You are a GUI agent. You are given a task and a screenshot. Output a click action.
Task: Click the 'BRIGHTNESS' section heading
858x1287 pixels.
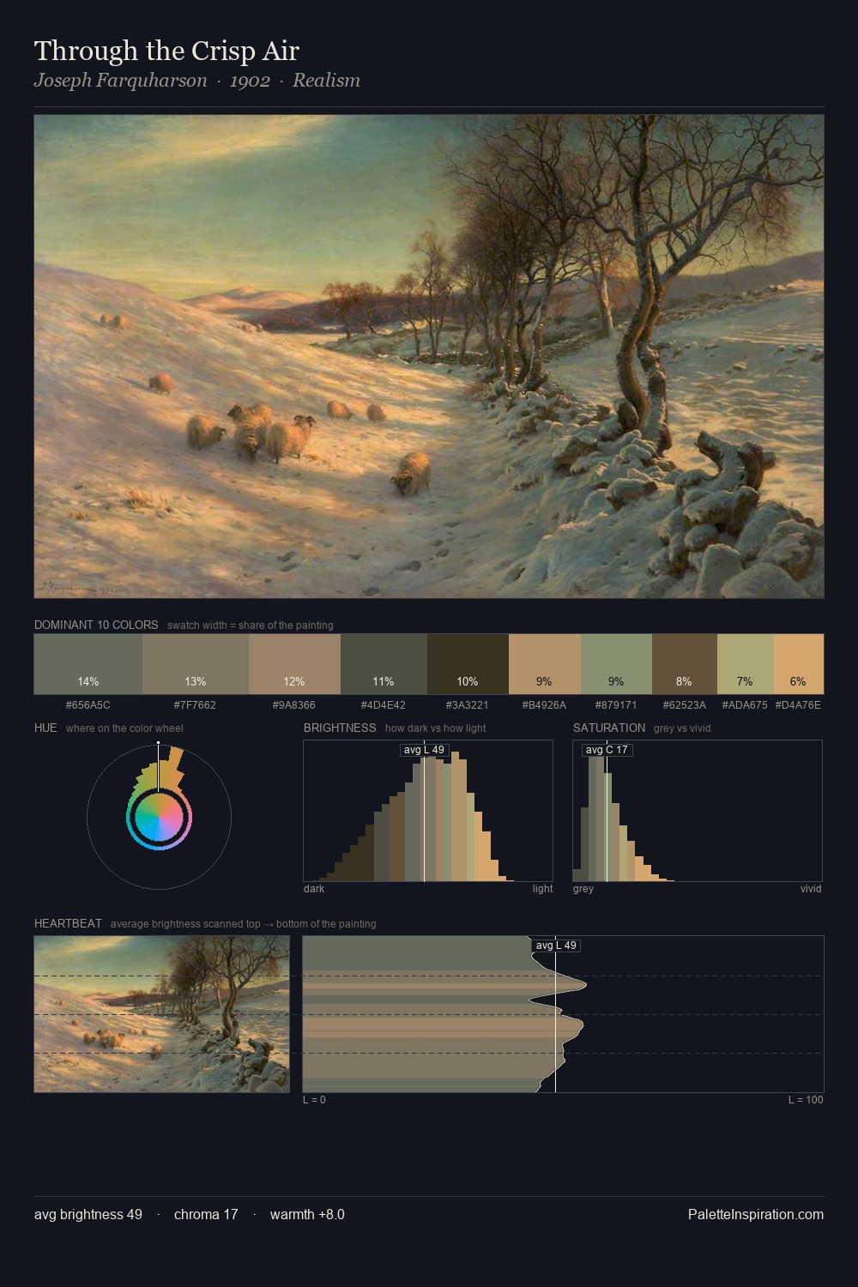(x=340, y=728)
